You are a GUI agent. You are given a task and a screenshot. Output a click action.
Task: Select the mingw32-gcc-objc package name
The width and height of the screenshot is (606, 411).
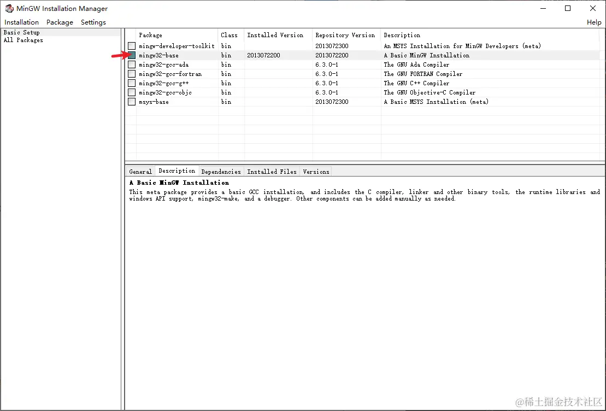pos(166,92)
